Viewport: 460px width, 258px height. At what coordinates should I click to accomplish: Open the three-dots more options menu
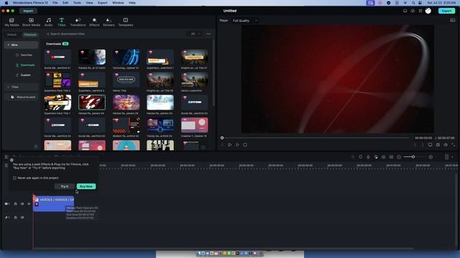point(208,34)
